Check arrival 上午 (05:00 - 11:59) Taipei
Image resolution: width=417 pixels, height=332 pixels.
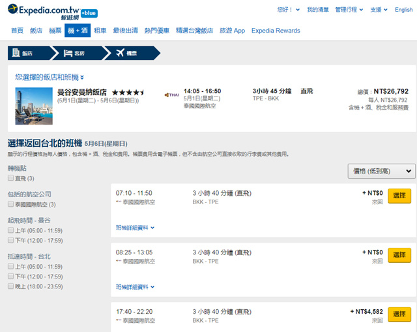click(10, 266)
